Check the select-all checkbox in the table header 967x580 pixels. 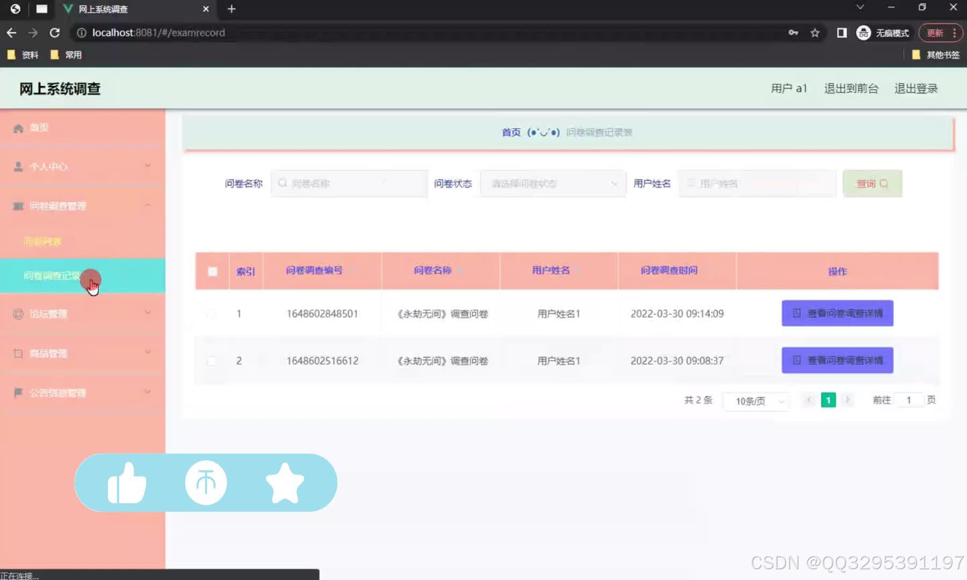pos(213,271)
